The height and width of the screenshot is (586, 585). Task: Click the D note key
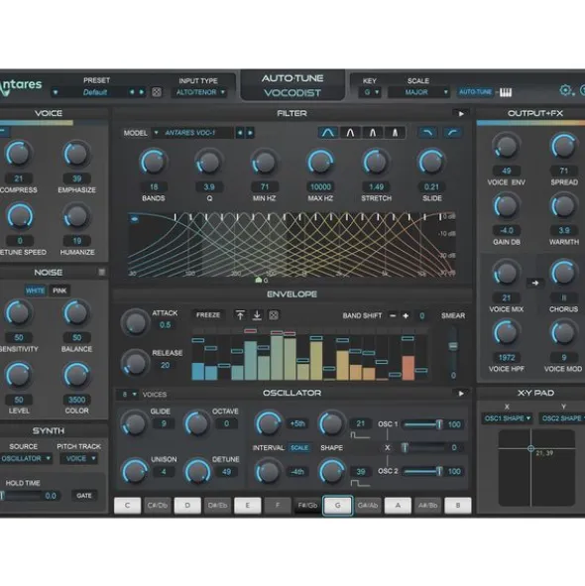tap(187, 506)
